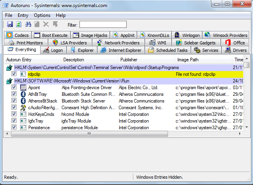The height and width of the screenshot is (185, 253).
Task: Select the 'File not found: rdpclip' cell
Action: click(196, 74)
